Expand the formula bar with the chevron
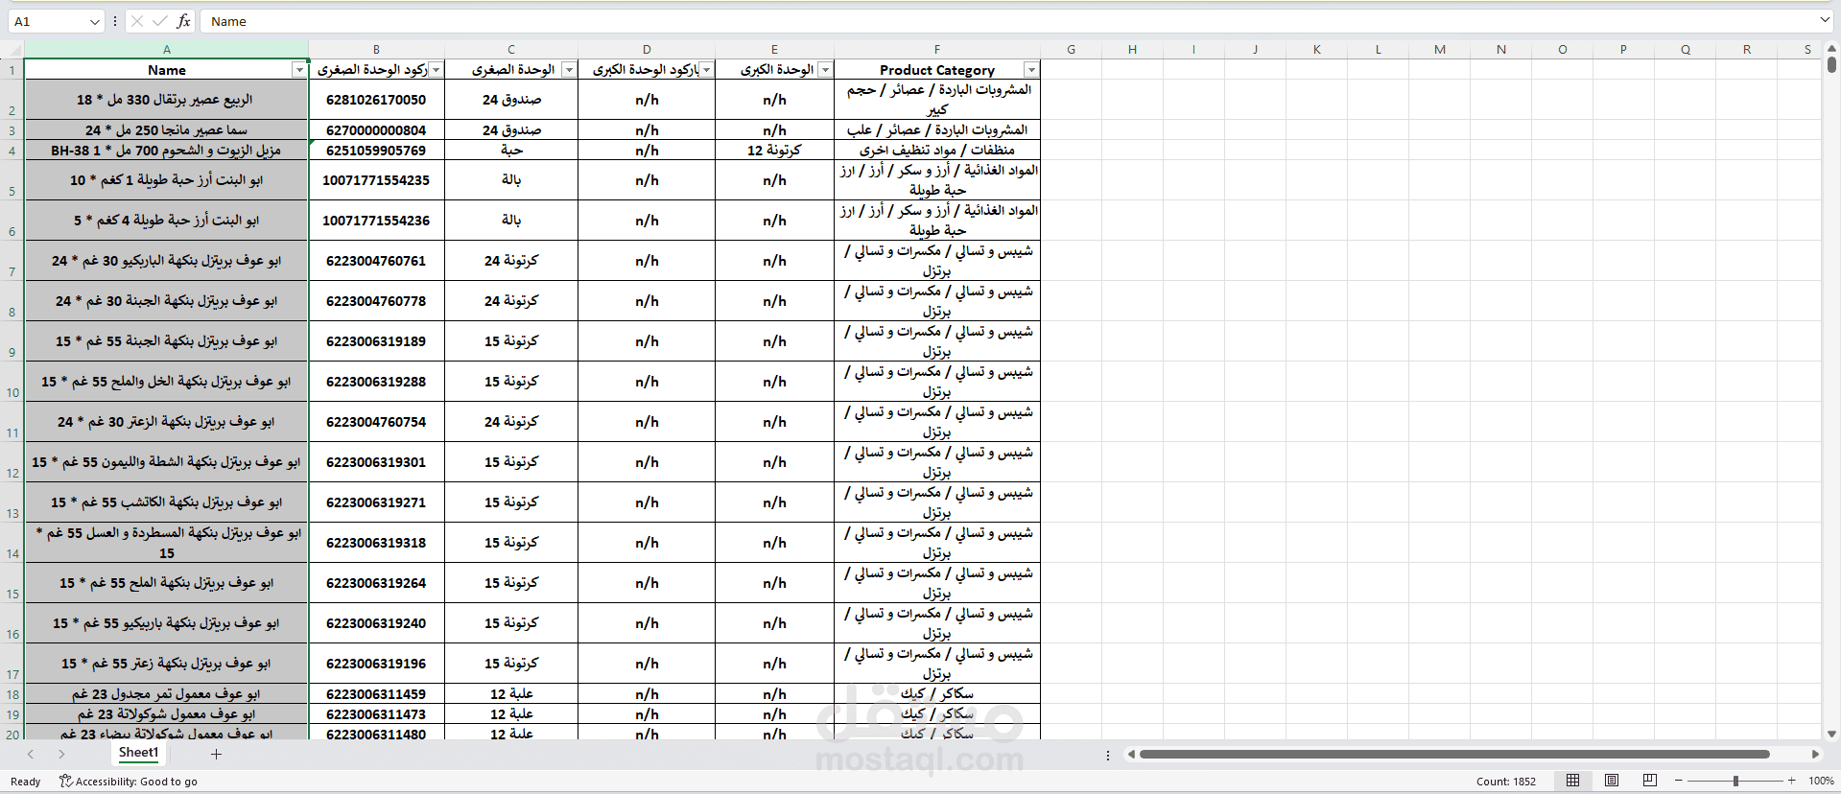The width and height of the screenshot is (1841, 794). [1824, 20]
